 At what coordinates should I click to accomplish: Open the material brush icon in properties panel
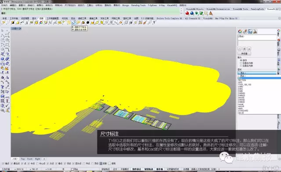point(245,32)
